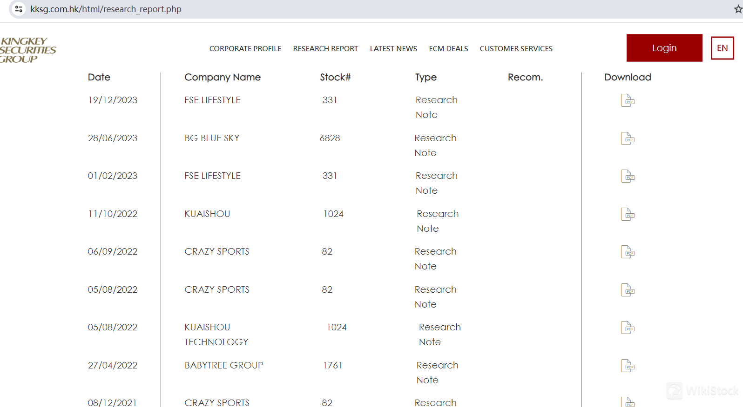The width and height of the screenshot is (743, 407).
Task: Download PDF for FSE LIFESTYLE 01/02/2023 report
Action: pyautogui.click(x=628, y=176)
